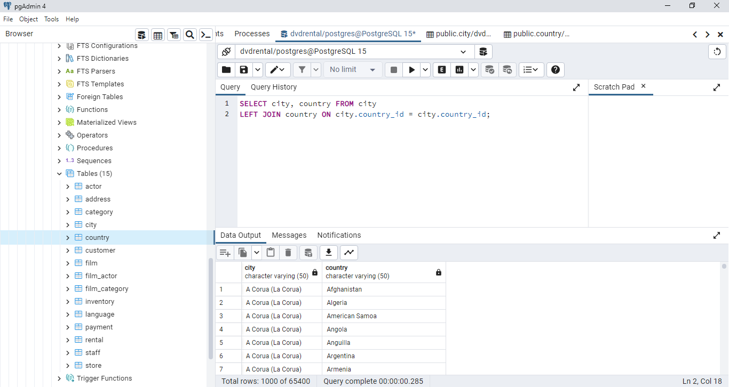Open the Graph Visualiser
This screenshot has height=387, width=729.
tap(349, 253)
